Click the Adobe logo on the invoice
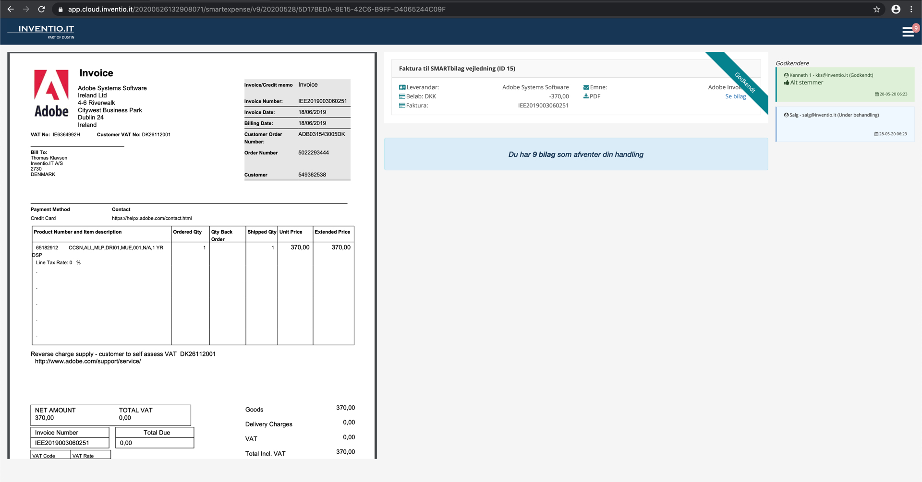Screen dimensions: 922x482 click(51, 94)
